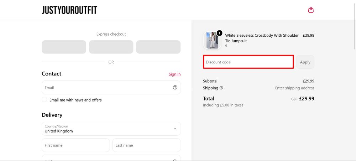The width and height of the screenshot is (356, 161).
Task: Click the Apply discount button
Action: pos(305,62)
